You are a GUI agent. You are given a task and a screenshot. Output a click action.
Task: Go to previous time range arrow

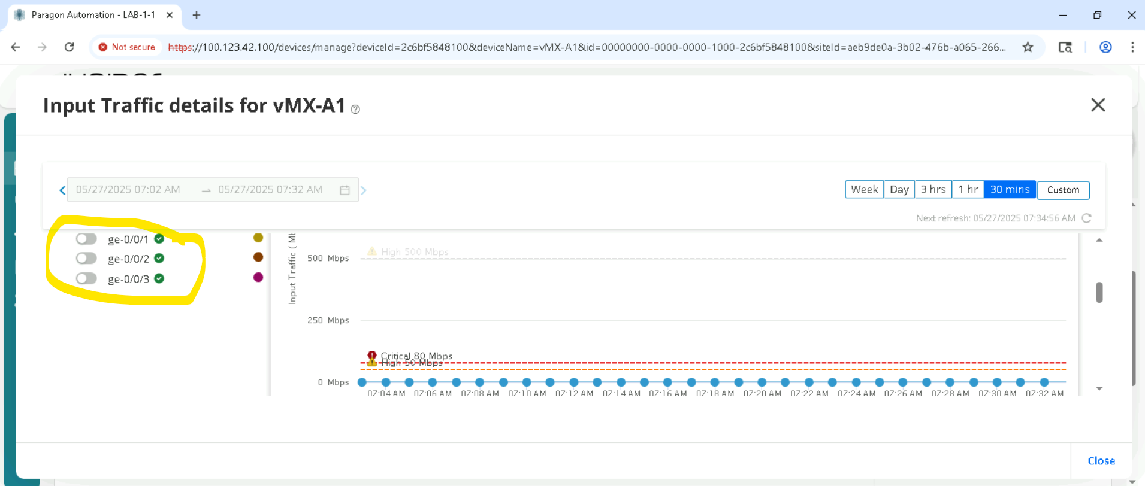point(62,190)
